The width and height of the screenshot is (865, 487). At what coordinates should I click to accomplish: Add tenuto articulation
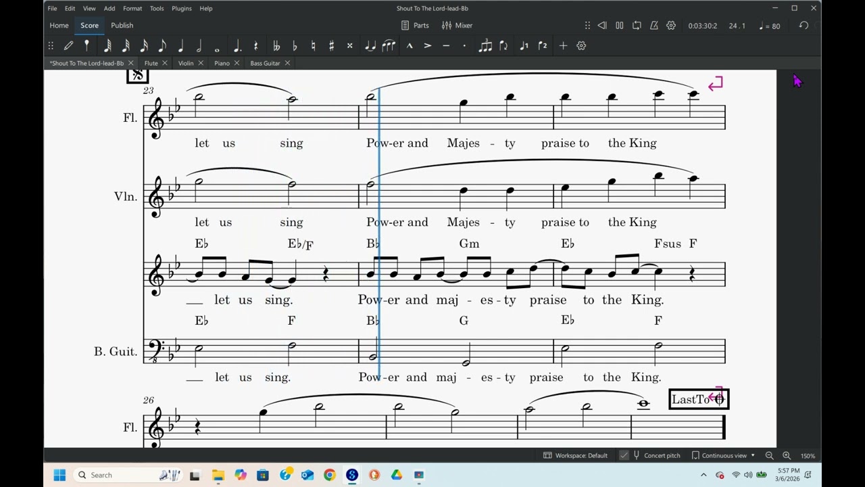[x=446, y=45]
